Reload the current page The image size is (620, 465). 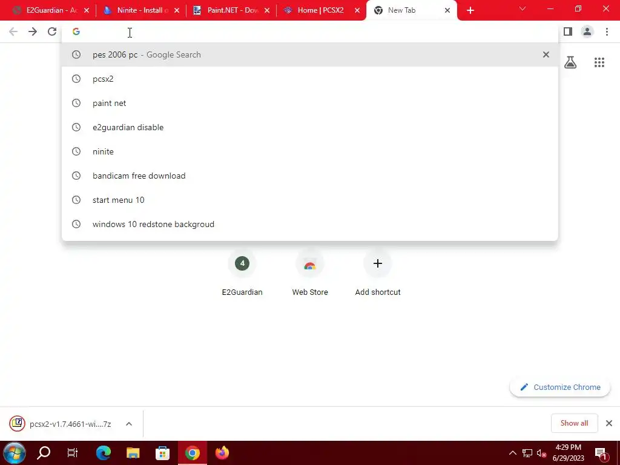click(x=52, y=31)
